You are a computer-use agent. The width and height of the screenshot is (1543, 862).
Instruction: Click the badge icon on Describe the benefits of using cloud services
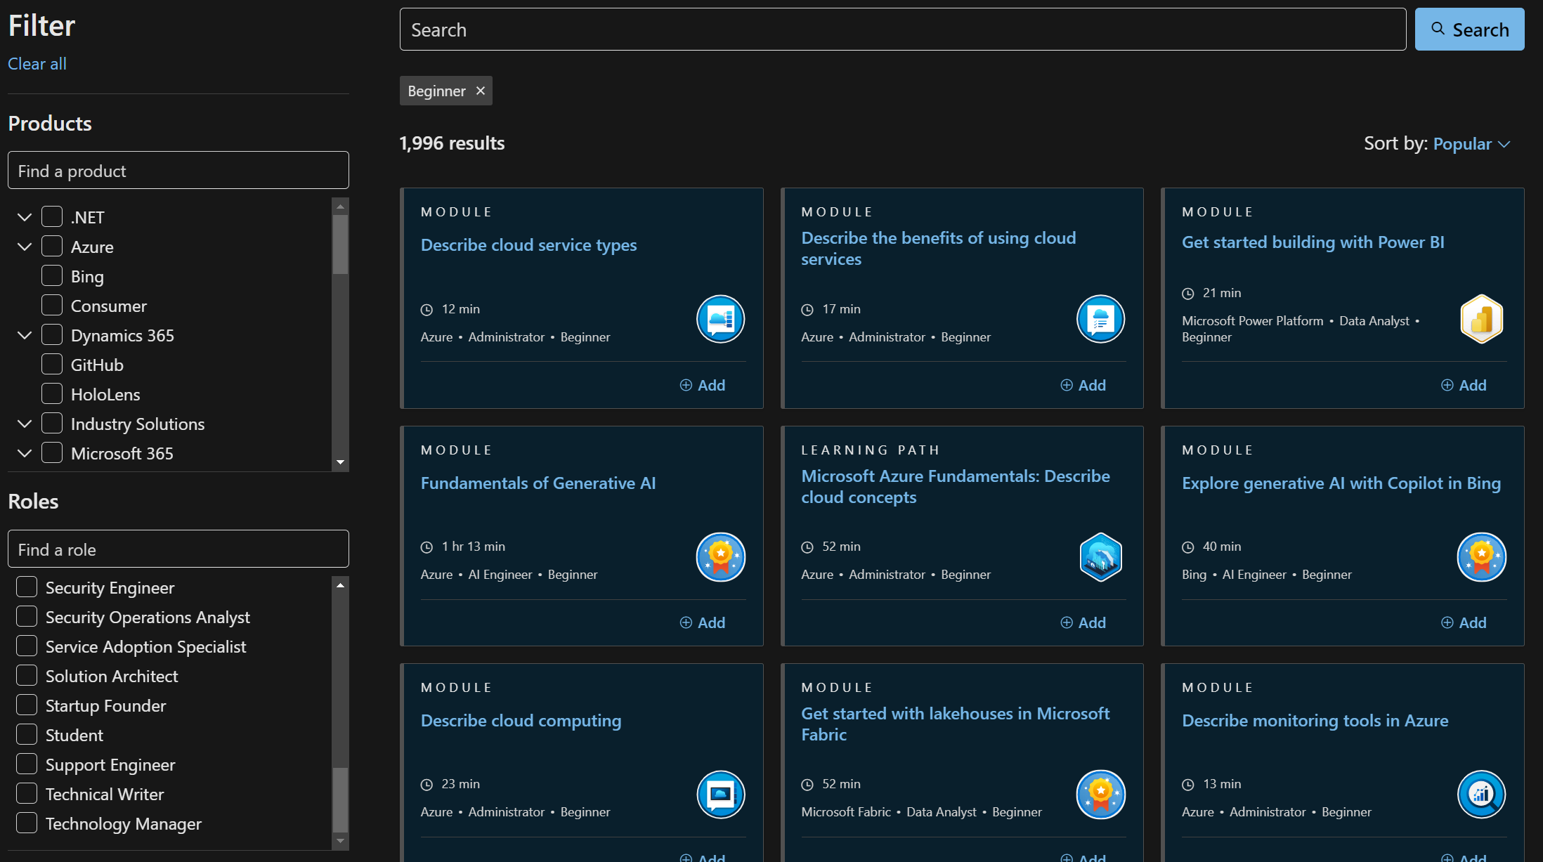(x=1100, y=319)
